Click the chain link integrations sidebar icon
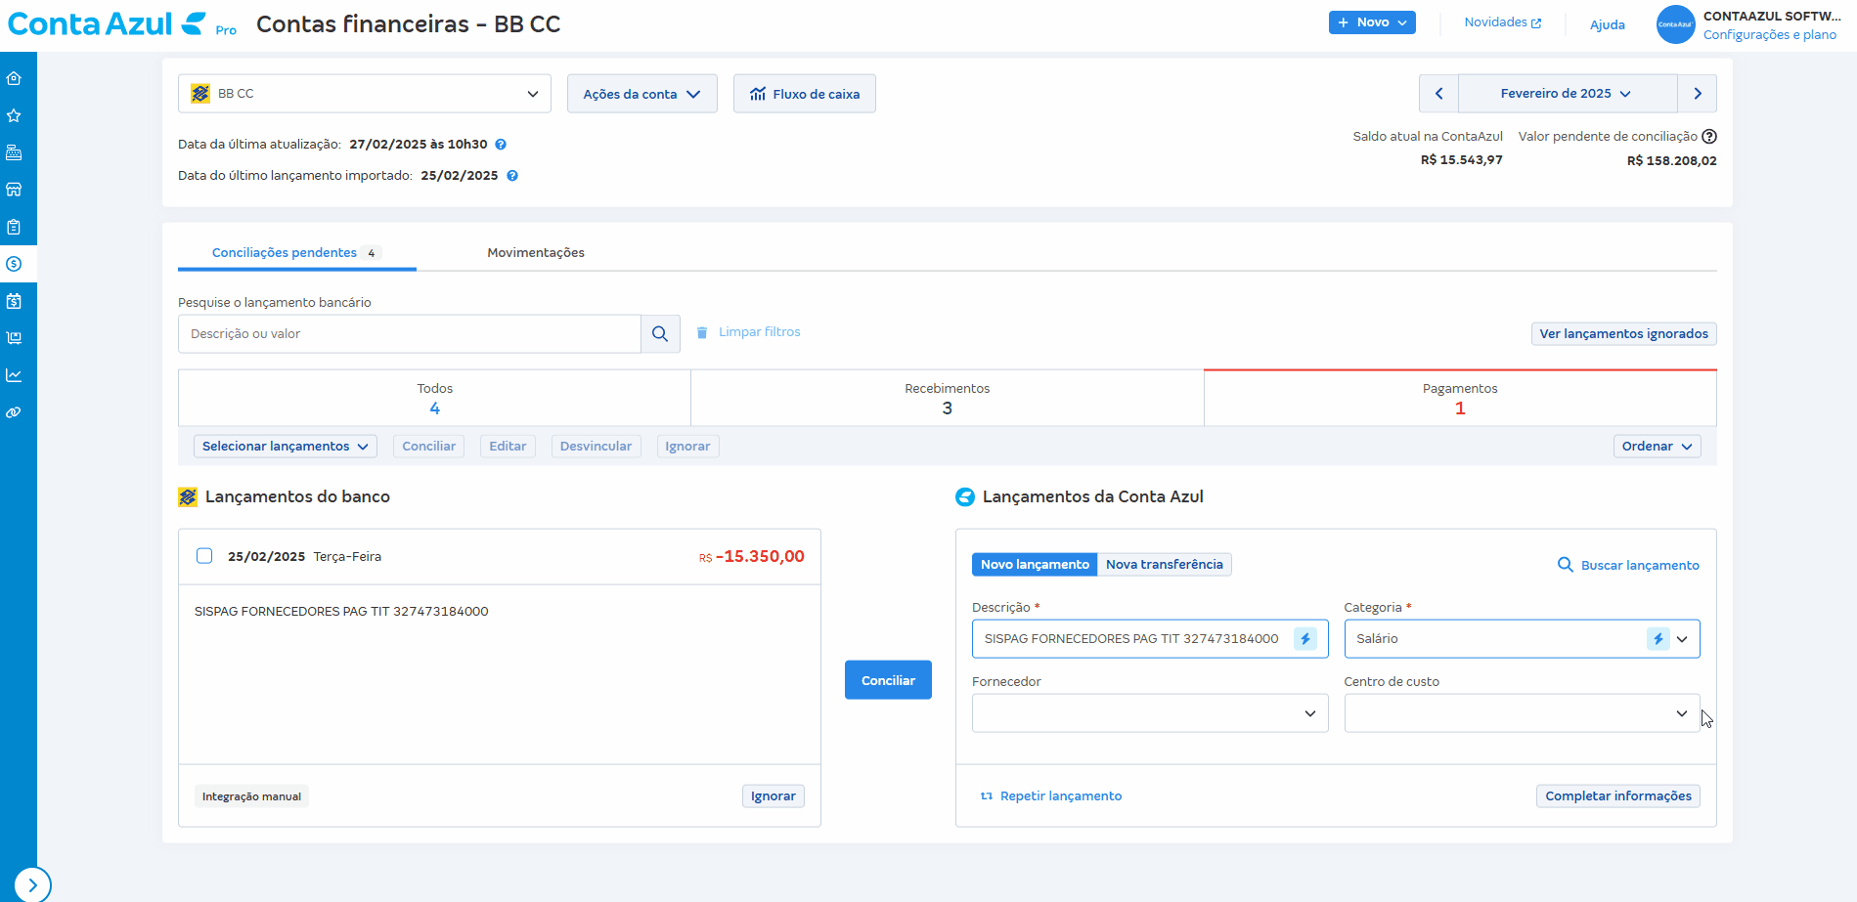The height and width of the screenshot is (902, 1857). pyautogui.click(x=14, y=412)
